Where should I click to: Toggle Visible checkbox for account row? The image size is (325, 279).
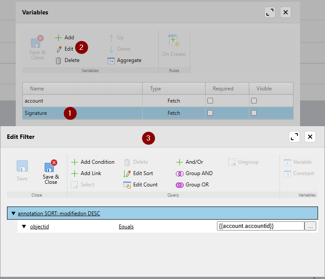[x=254, y=101]
